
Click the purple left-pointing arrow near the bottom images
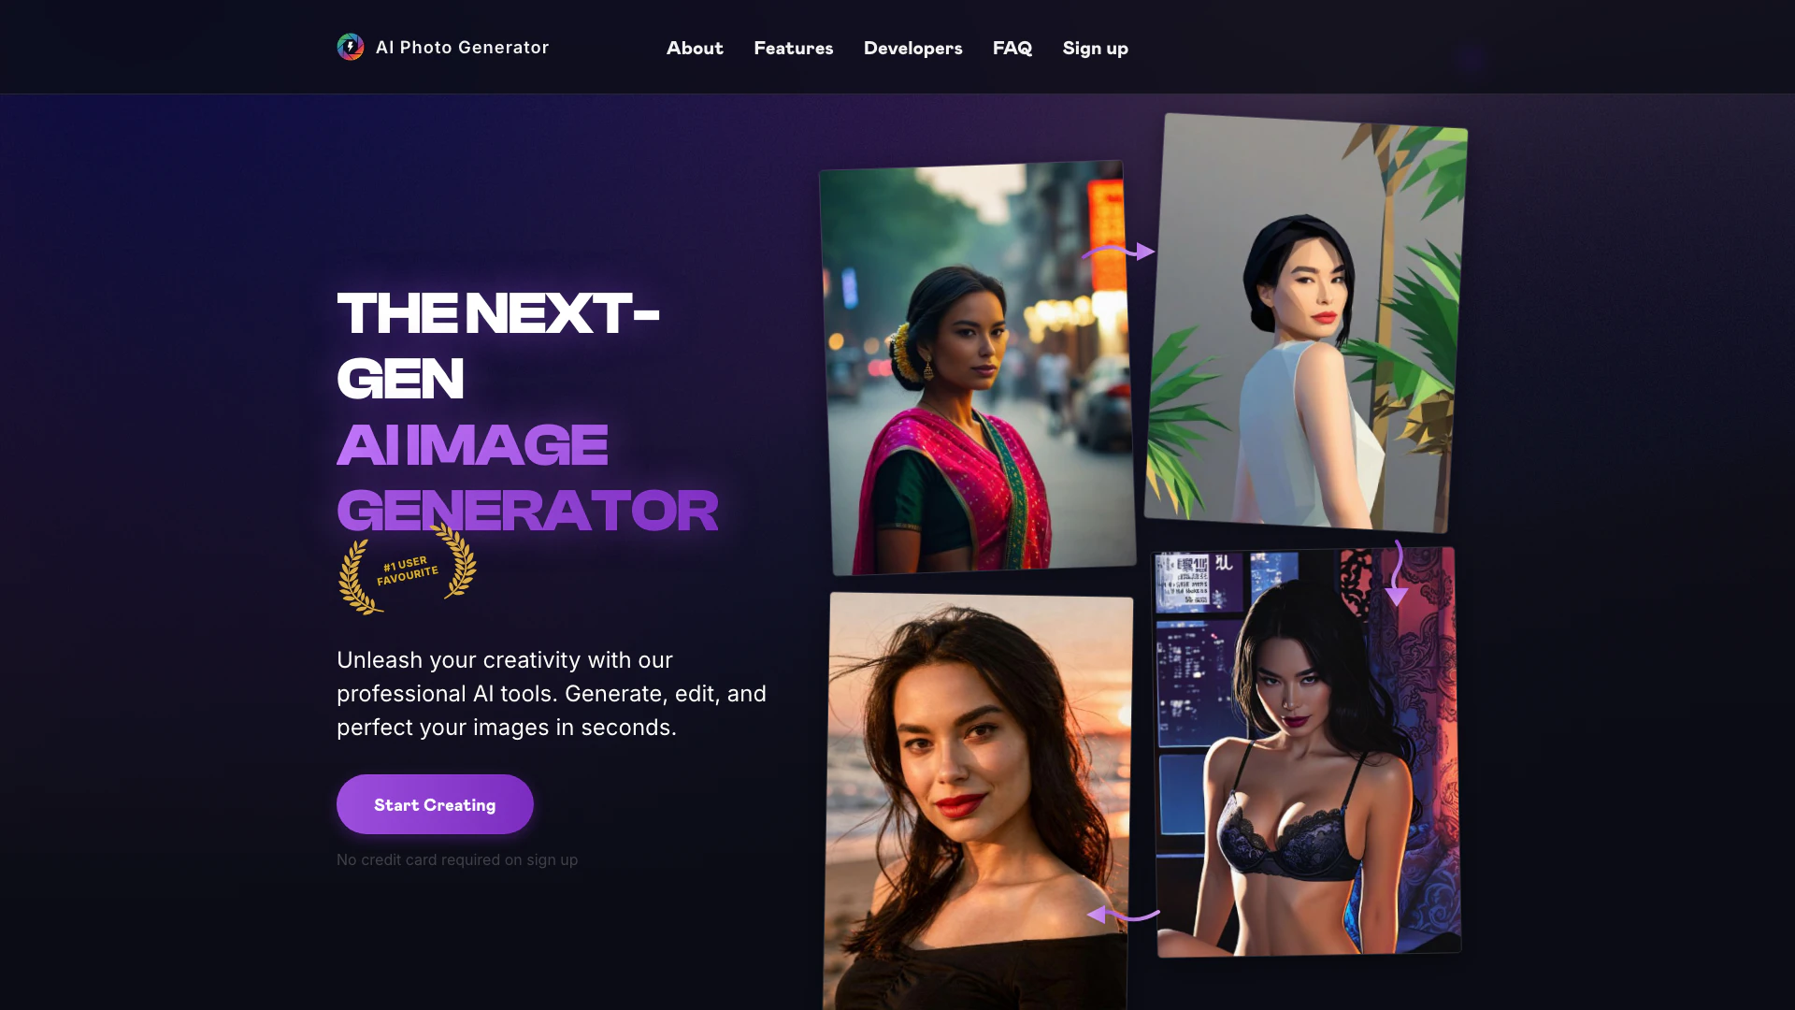point(1123,915)
